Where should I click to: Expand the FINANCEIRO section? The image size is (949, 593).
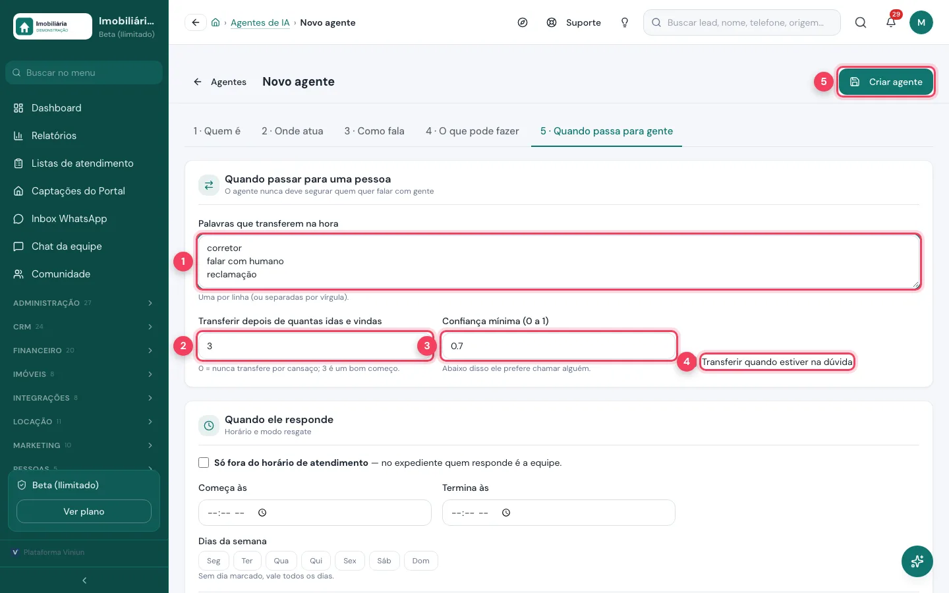coord(84,351)
